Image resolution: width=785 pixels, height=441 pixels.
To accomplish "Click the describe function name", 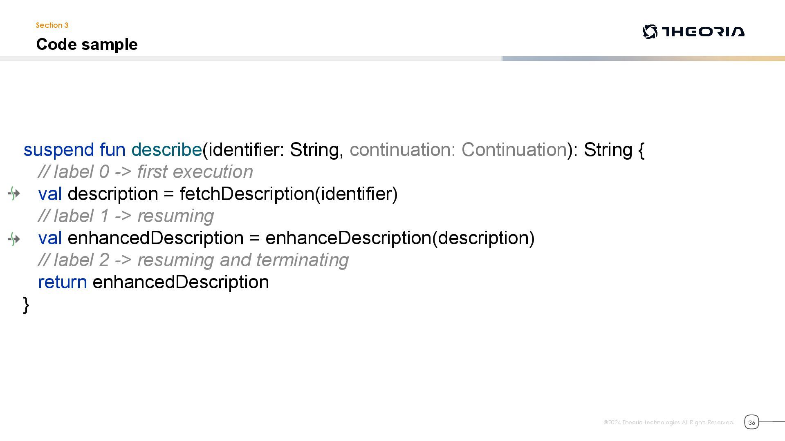I will pyautogui.click(x=166, y=150).
